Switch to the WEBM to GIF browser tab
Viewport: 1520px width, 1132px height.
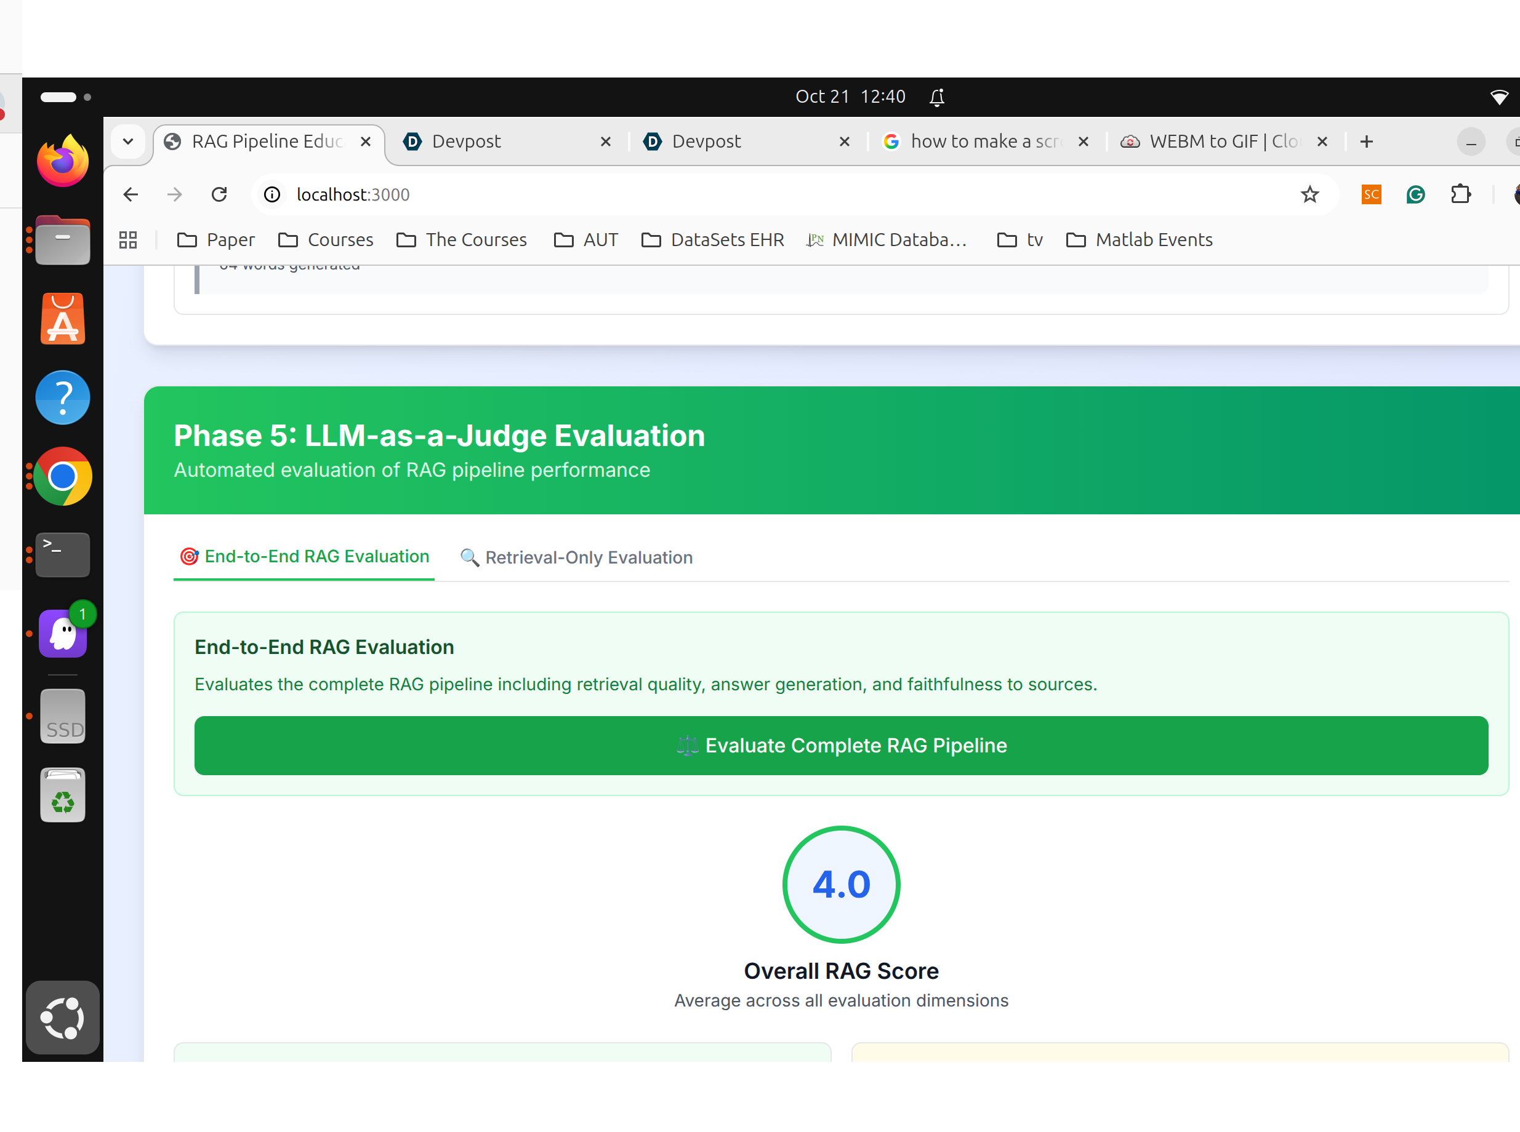tap(1212, 141)
